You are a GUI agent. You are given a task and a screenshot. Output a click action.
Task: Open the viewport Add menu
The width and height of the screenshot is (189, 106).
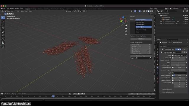click(26, 11)
